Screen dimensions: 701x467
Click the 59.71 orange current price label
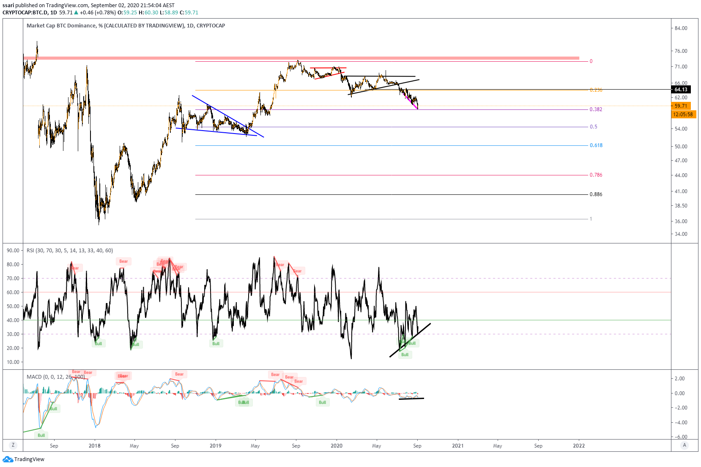[x=681, y=106]
